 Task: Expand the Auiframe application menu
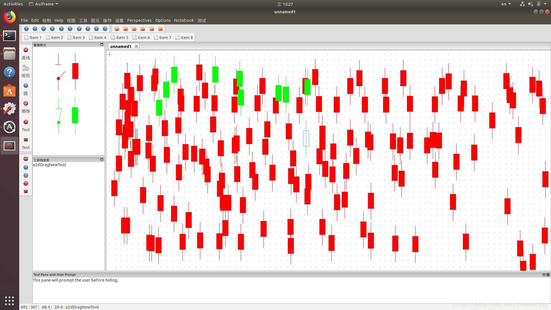[44, 4]
